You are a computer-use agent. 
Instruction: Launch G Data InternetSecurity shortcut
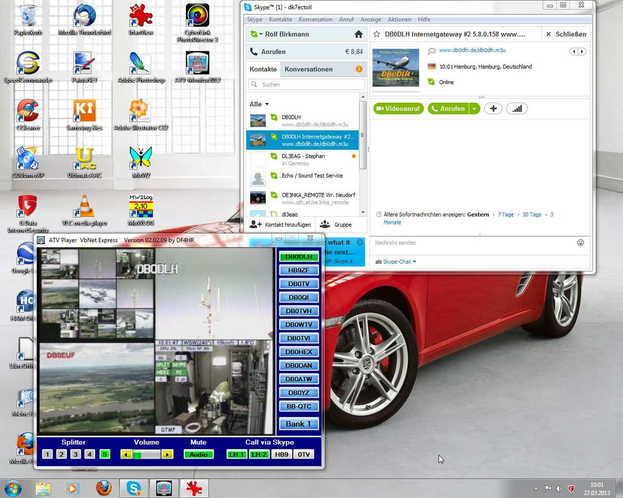click(28, 214)
